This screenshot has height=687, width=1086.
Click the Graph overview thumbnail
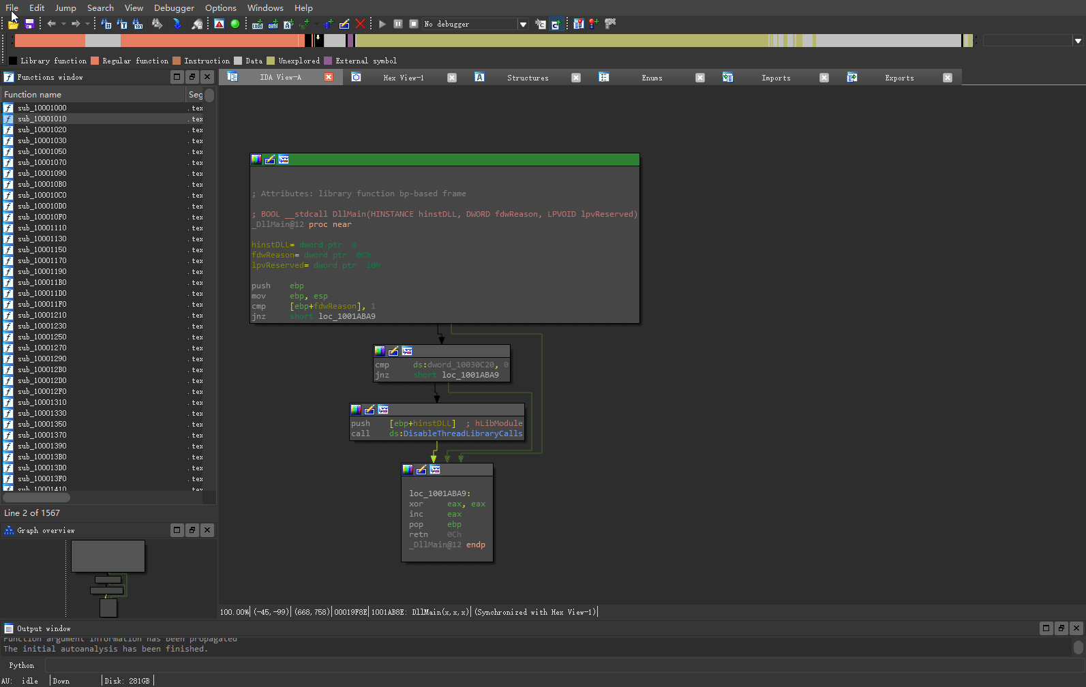point(108,578)
